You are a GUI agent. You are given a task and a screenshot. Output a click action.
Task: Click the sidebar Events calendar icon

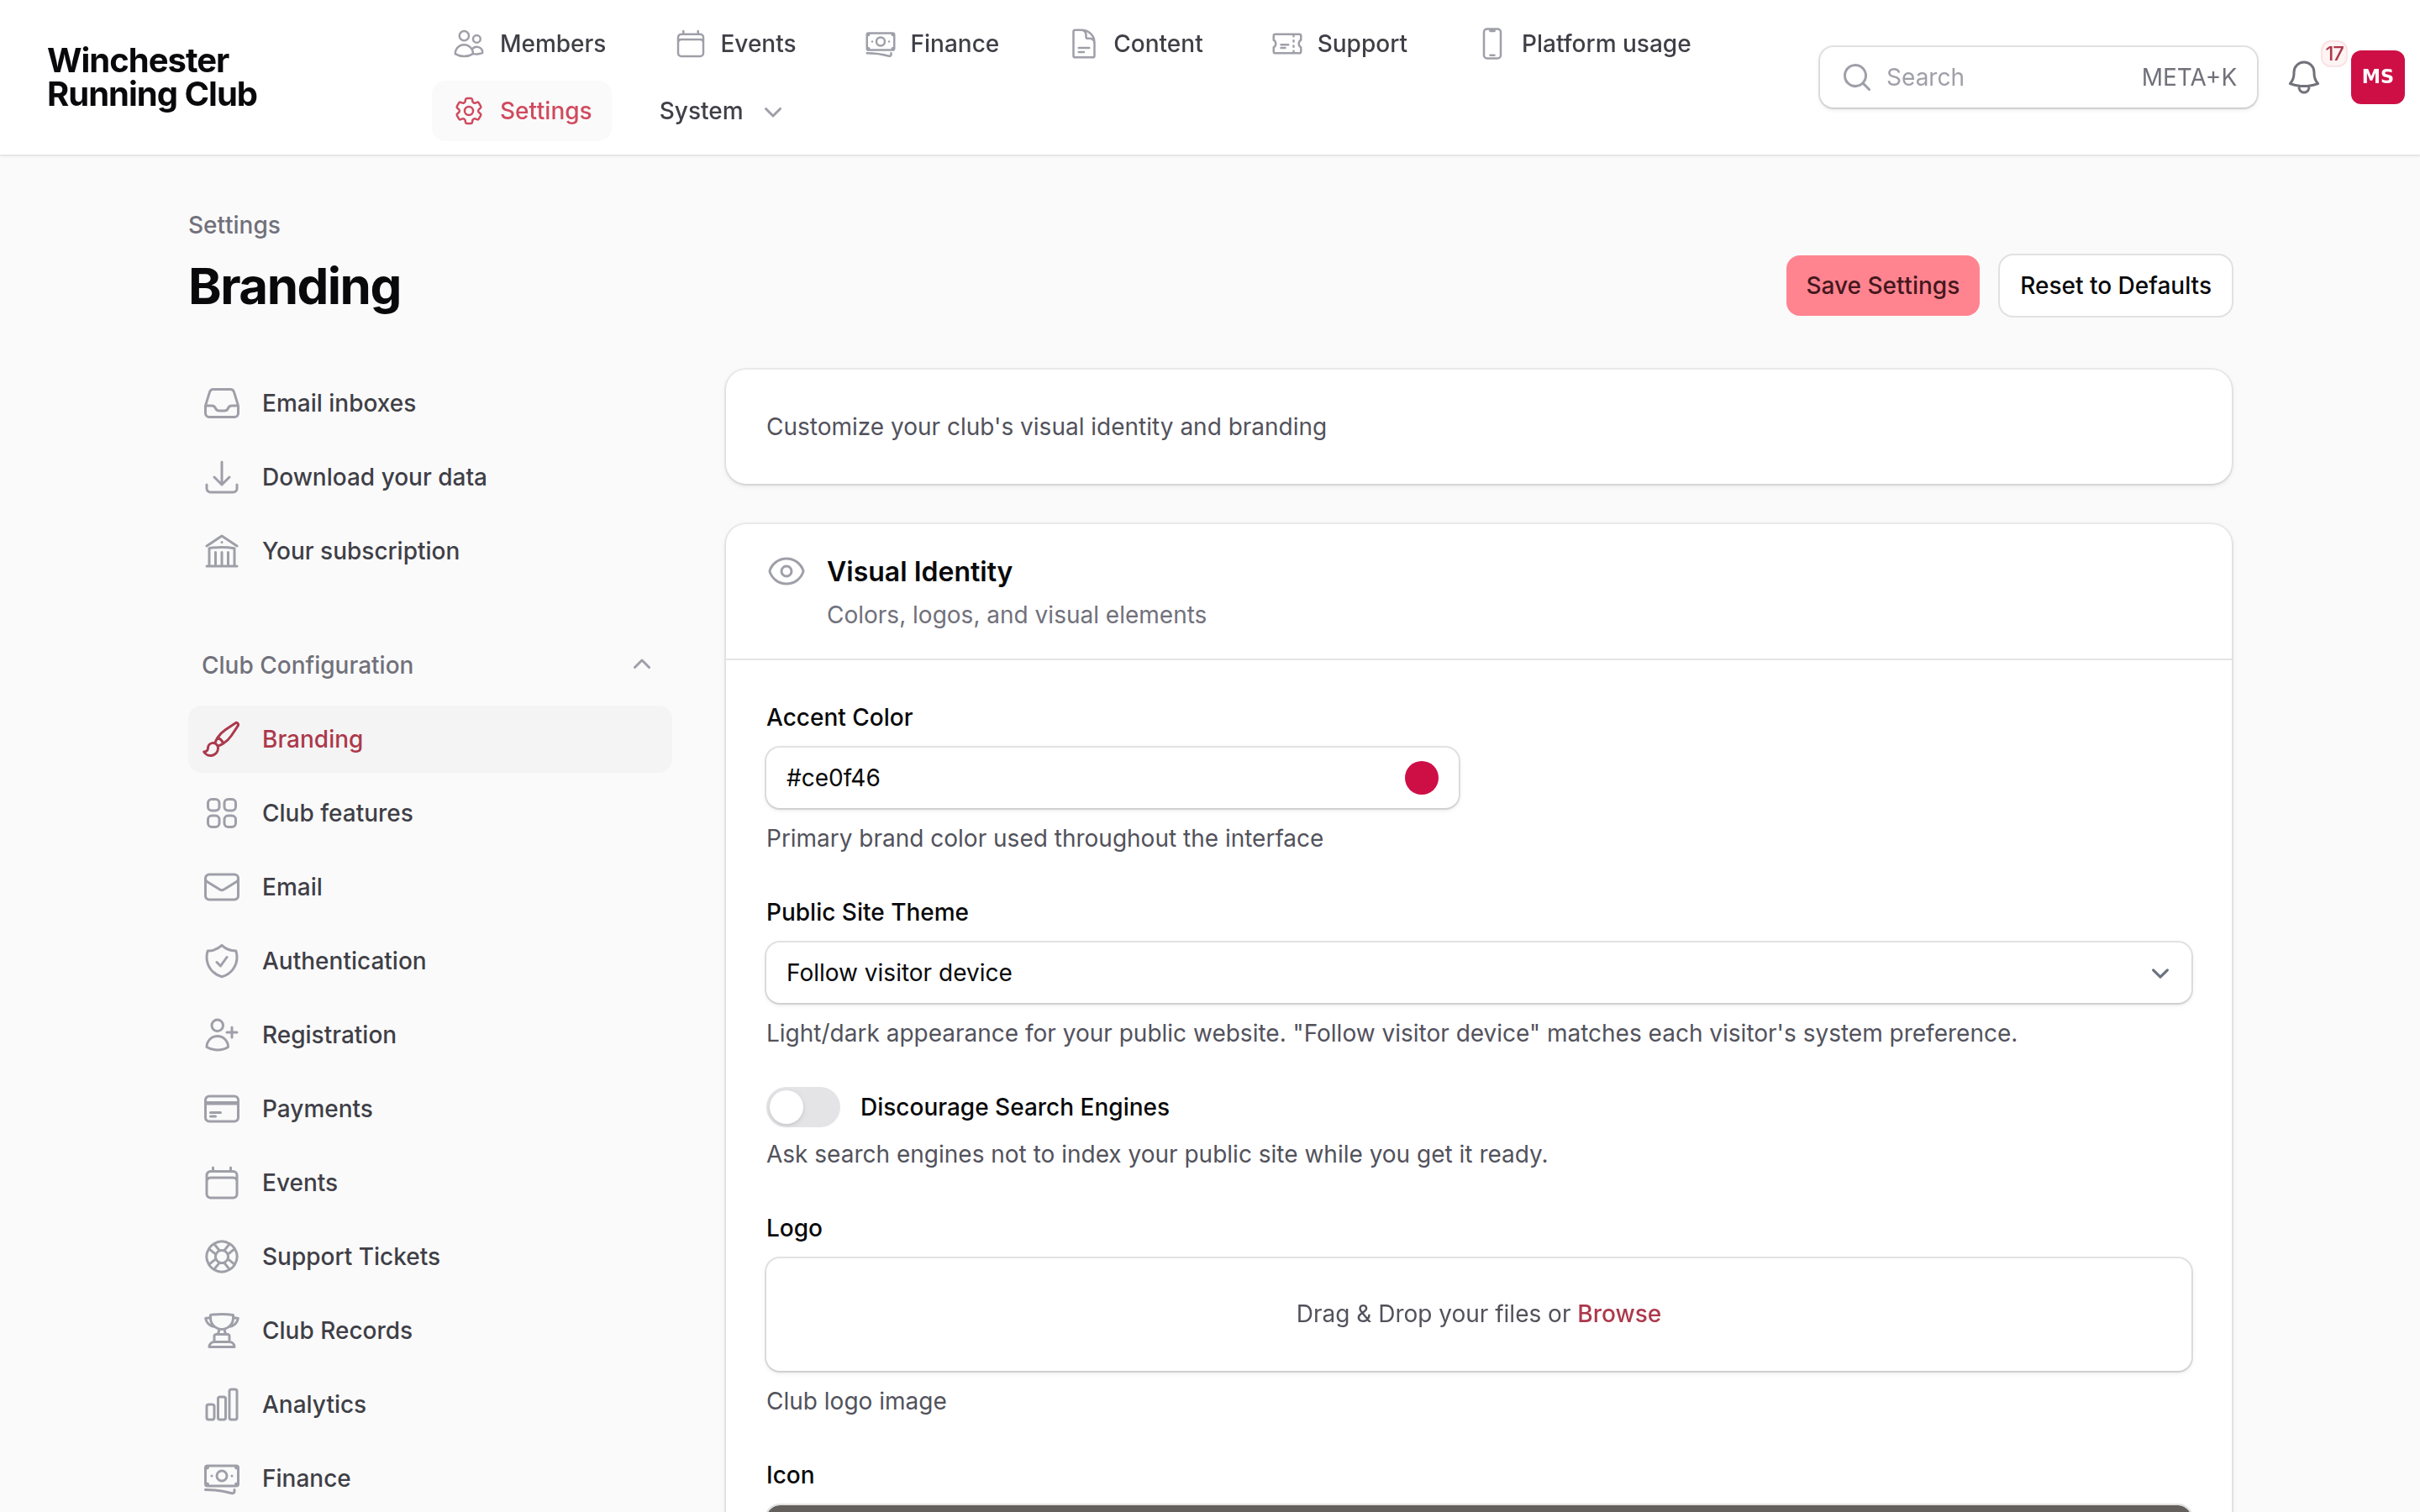221,1183
